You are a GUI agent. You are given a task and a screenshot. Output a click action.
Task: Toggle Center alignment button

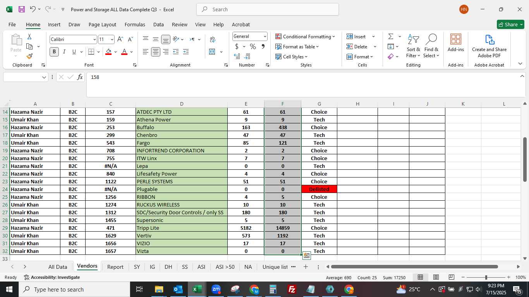155,52
